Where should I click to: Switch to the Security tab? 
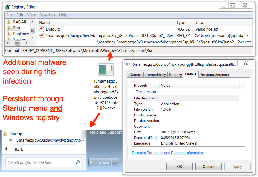click(175, 75)
